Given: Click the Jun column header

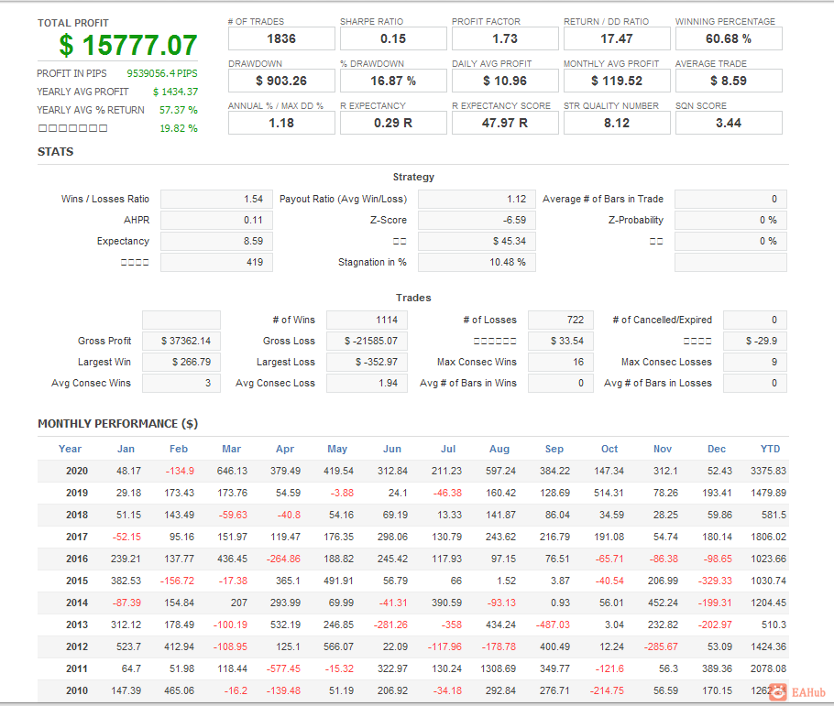Looking at the screenshot, I should click(x=392, y=449).
